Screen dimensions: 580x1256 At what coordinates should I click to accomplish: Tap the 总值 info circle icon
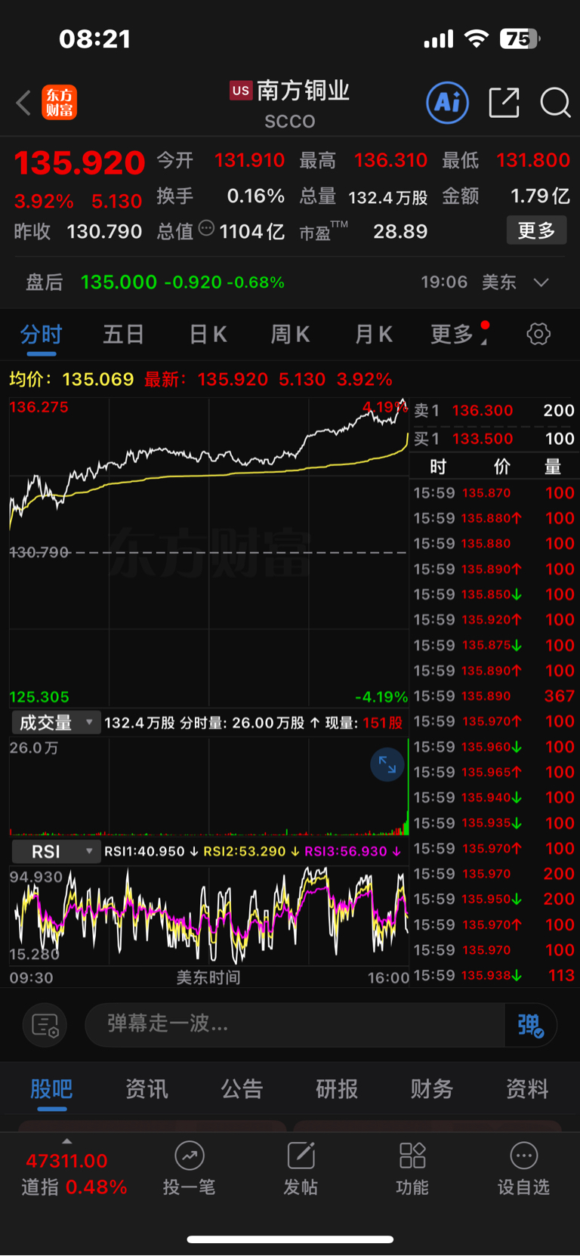pyautogui.click(x=206, y=228)
